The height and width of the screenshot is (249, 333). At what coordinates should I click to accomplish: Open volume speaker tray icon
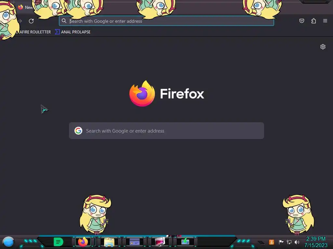pyautogui.click(x=297, y=242)
